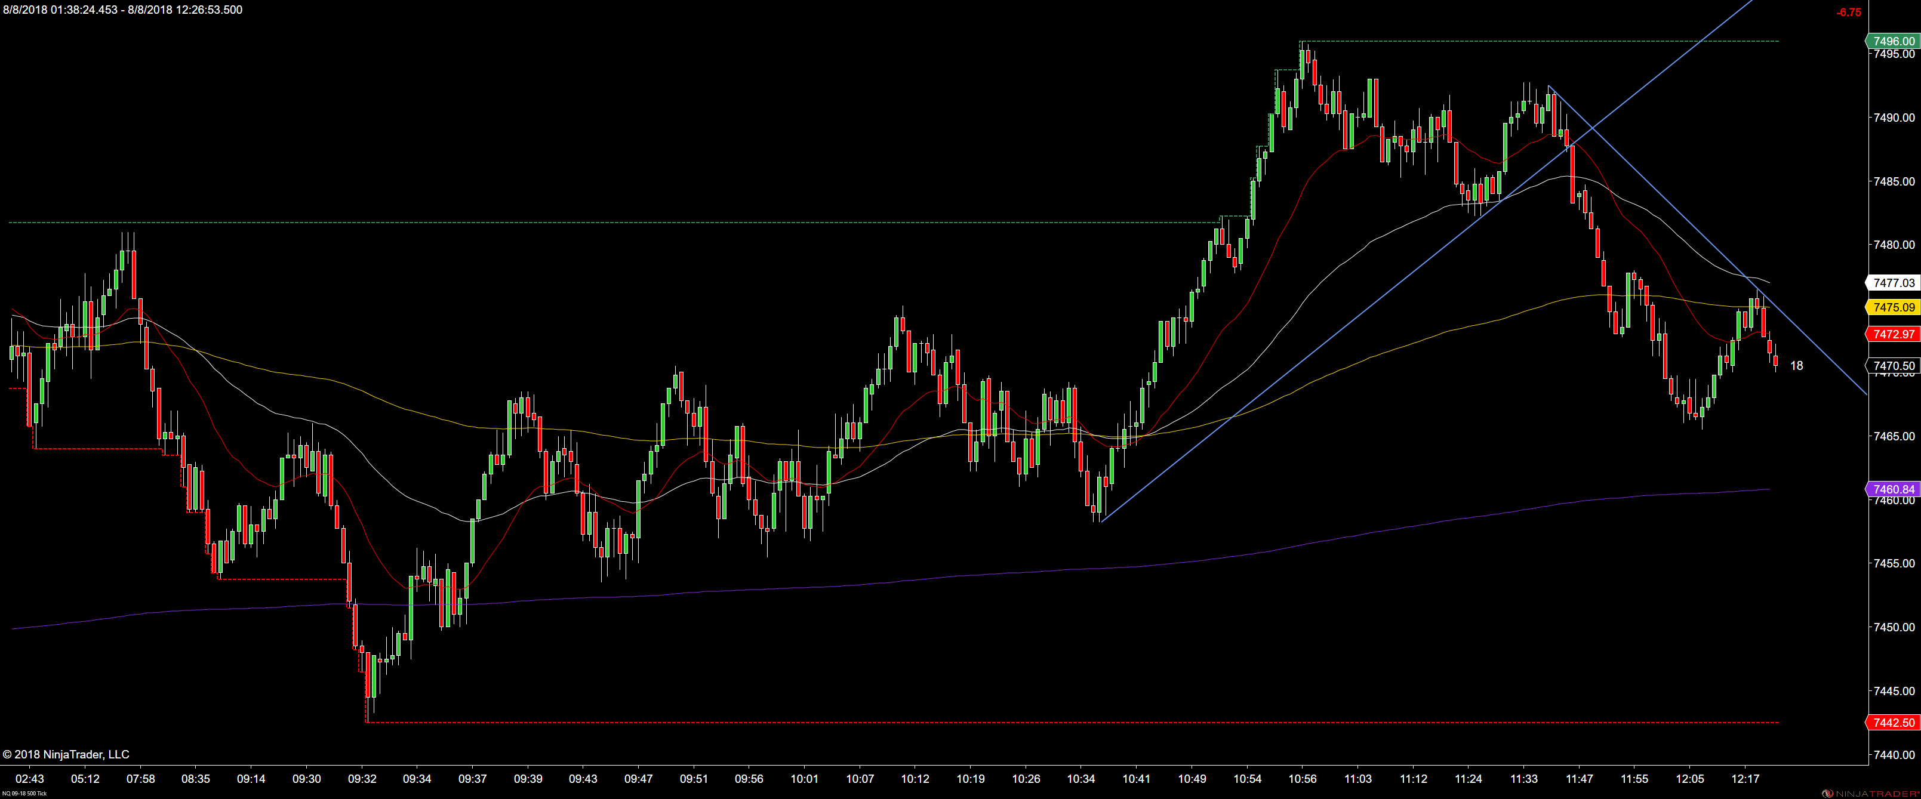Click the red 7472.97 moving average price tag
Viewport: 1921px width, 799px height.
(1892, 334)
